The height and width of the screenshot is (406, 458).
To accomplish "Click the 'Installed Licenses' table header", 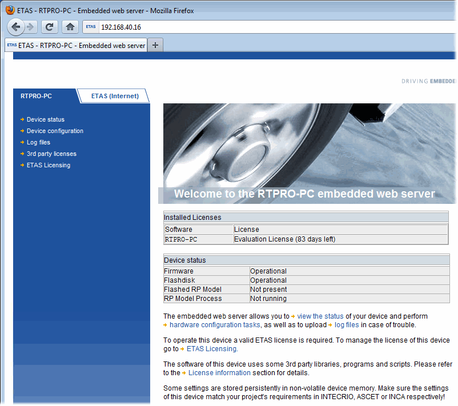I will (x=306, y=218).
